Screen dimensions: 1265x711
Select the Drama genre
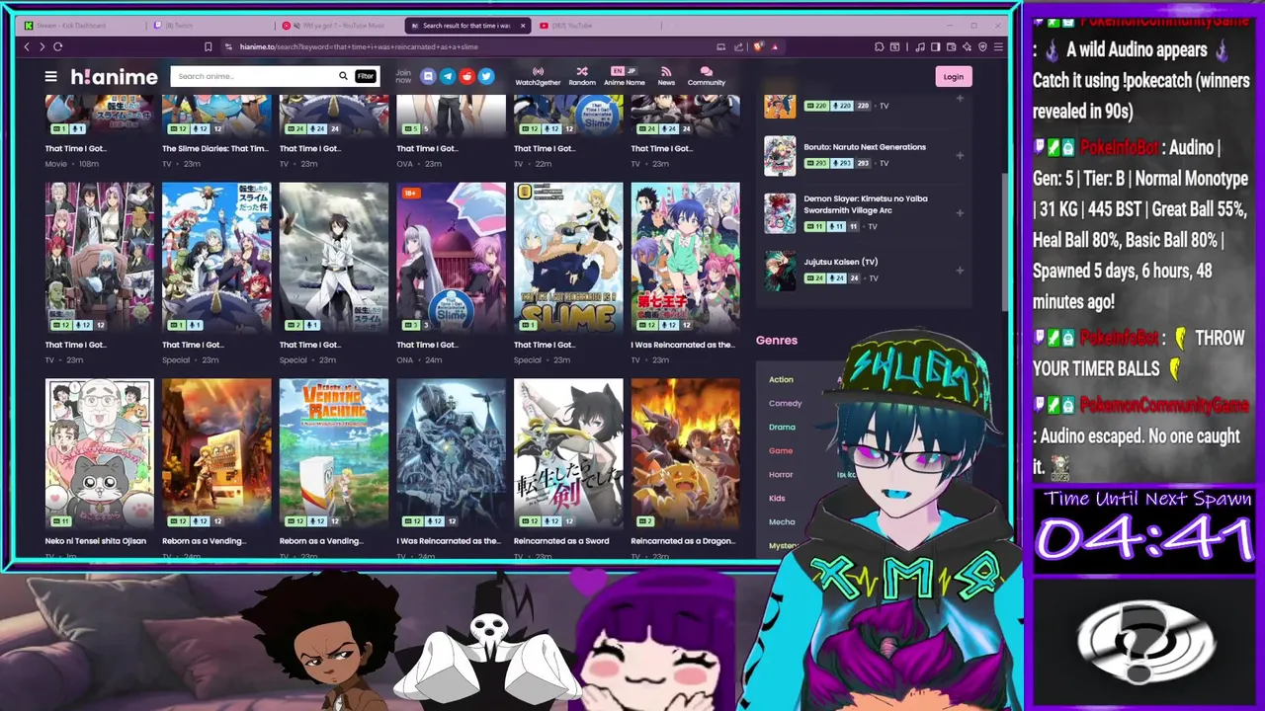(782, 427)
